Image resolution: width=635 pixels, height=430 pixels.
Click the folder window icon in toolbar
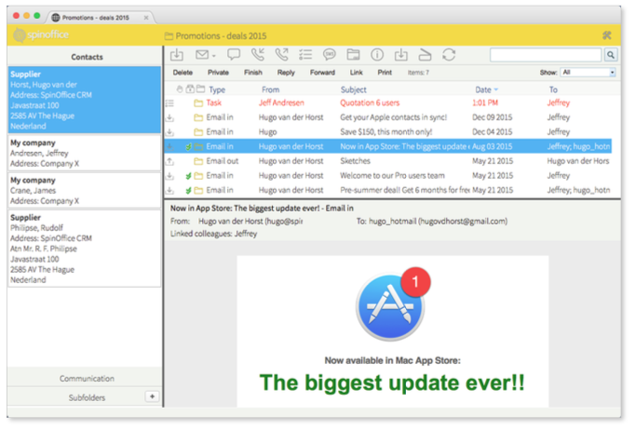pos(353,55)
